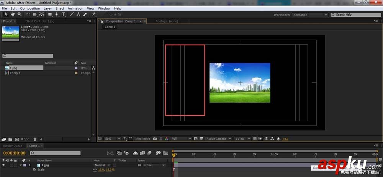Switch to the Render Queue tab

coord(13,146)
